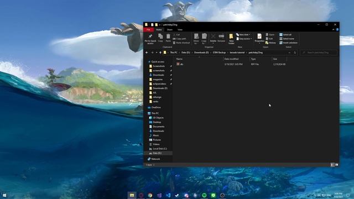
Task: Click the Search box in Explorer
Action: [319, 53]
